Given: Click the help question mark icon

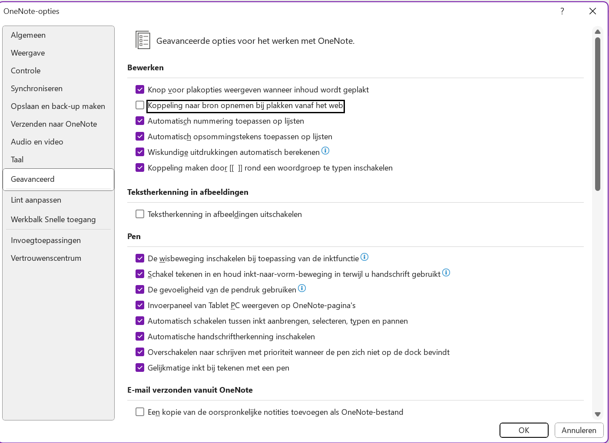Looking at the screenshot, I should (x=562, y=11).
